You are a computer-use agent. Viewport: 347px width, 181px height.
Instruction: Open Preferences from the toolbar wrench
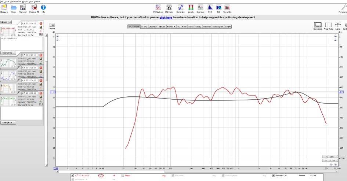pyautogui.click(x=344, y=9)
